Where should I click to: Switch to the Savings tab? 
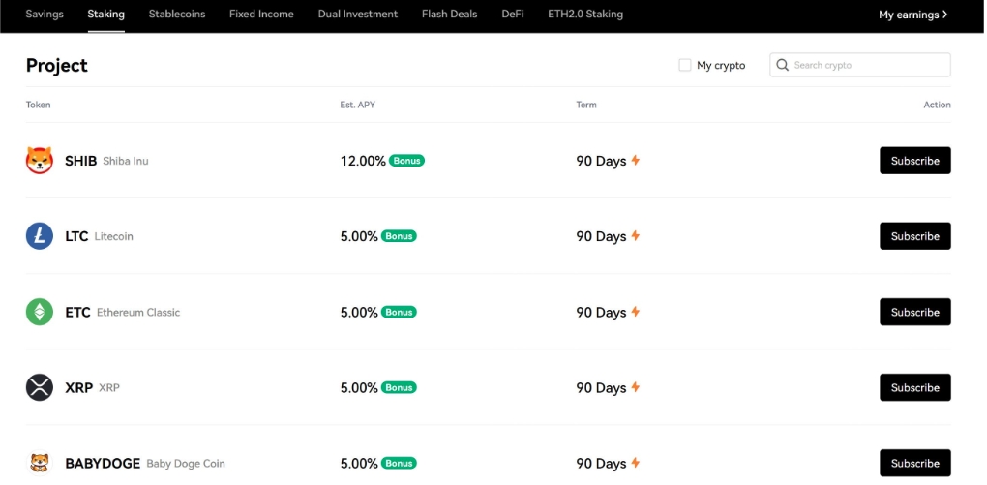click(x=45, y=14)
